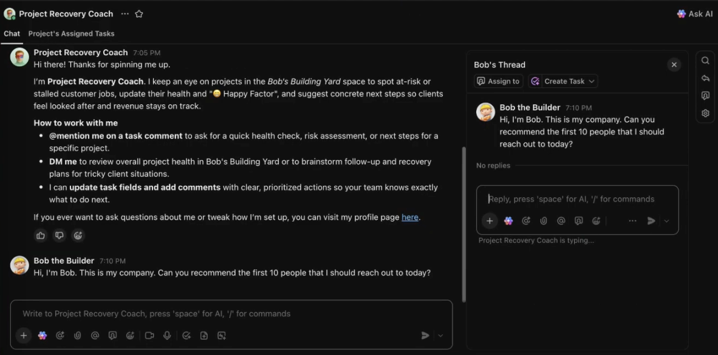Expand the Create Task dropdown in thread

point(592,81)
